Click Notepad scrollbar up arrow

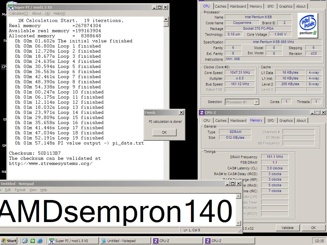coord(239,196)
